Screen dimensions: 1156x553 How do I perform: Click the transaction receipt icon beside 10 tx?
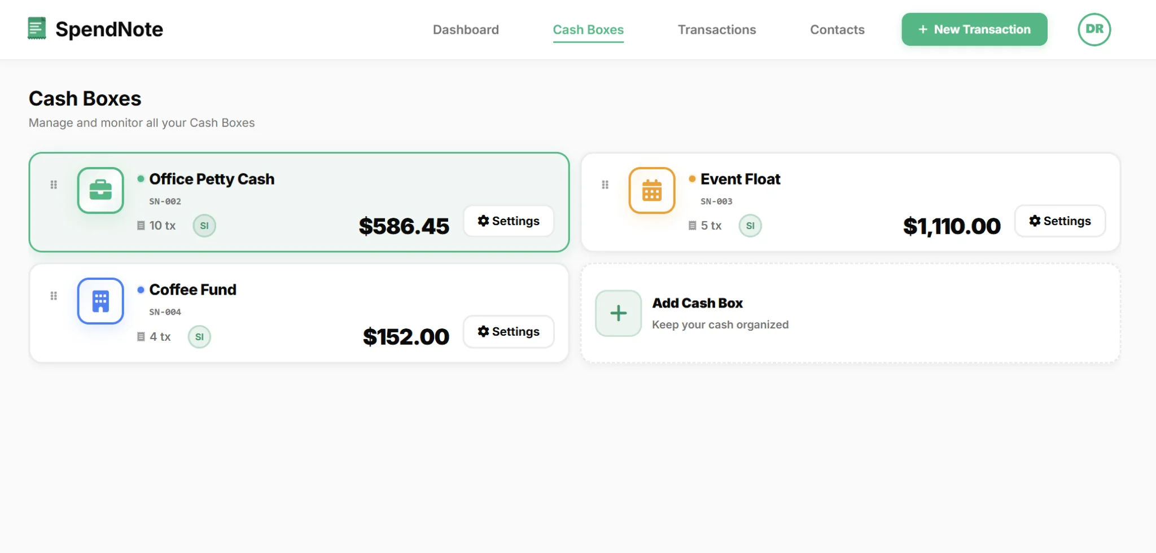click(140, 225)
